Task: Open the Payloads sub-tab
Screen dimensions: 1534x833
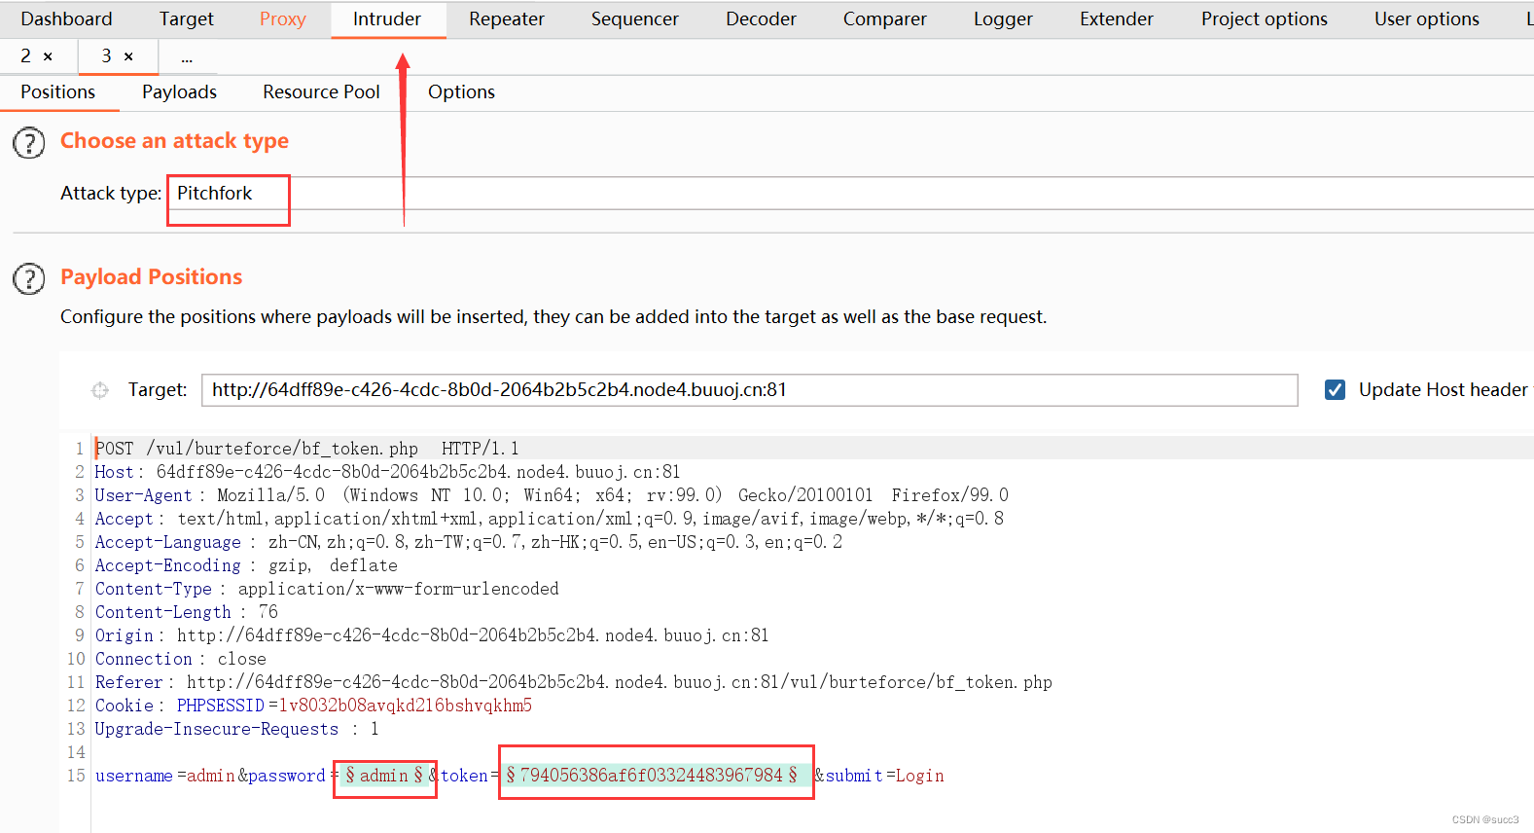Action: [179, 92]
